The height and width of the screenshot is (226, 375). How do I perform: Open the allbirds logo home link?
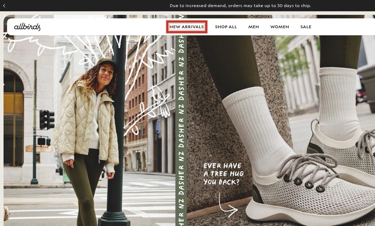tap(27, 27)
